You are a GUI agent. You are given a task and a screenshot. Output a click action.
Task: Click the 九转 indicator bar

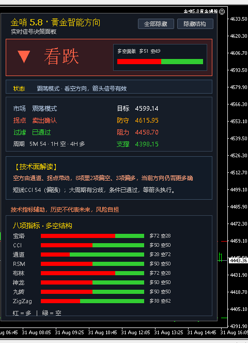pyautogui.click(x=92, y=292)
